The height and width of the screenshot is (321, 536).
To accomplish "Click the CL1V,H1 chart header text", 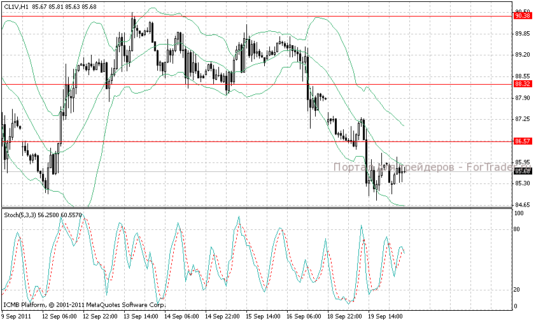I will (x=50, y=6).
